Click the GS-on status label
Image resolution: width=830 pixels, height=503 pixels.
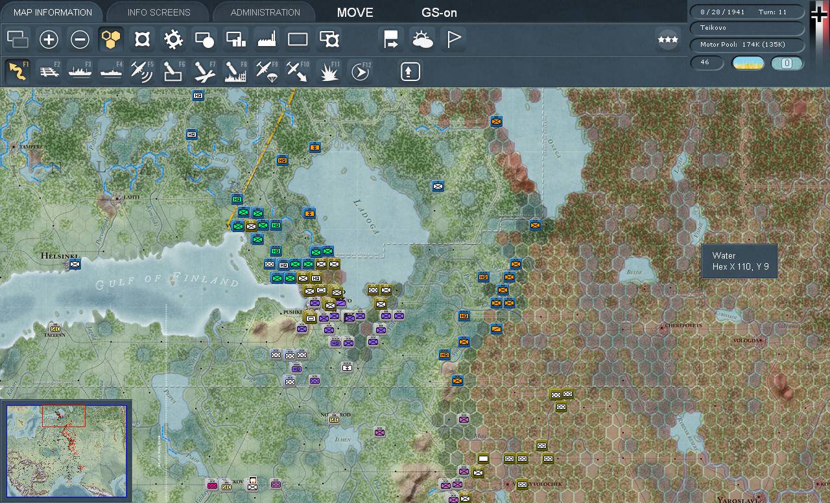439,12
